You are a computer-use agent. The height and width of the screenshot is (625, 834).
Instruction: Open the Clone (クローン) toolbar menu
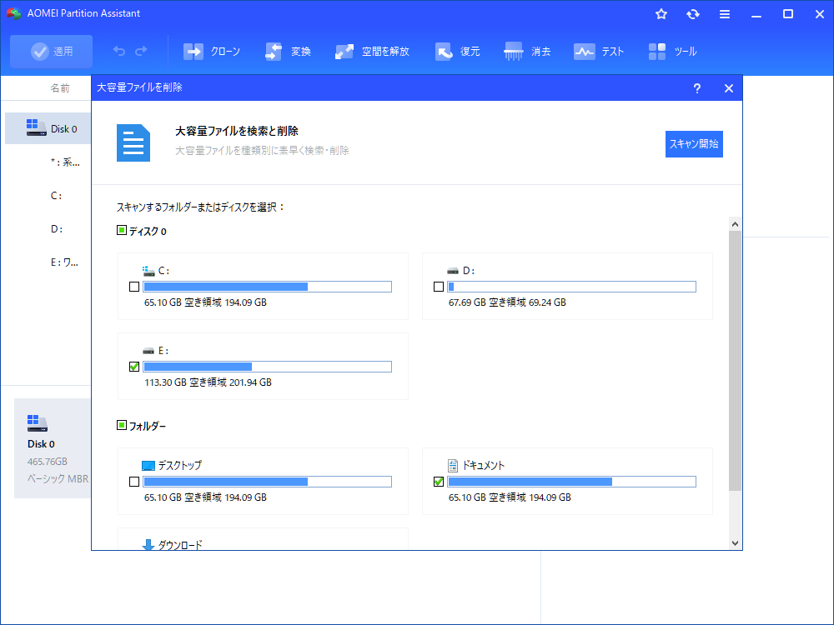point(212,52)
